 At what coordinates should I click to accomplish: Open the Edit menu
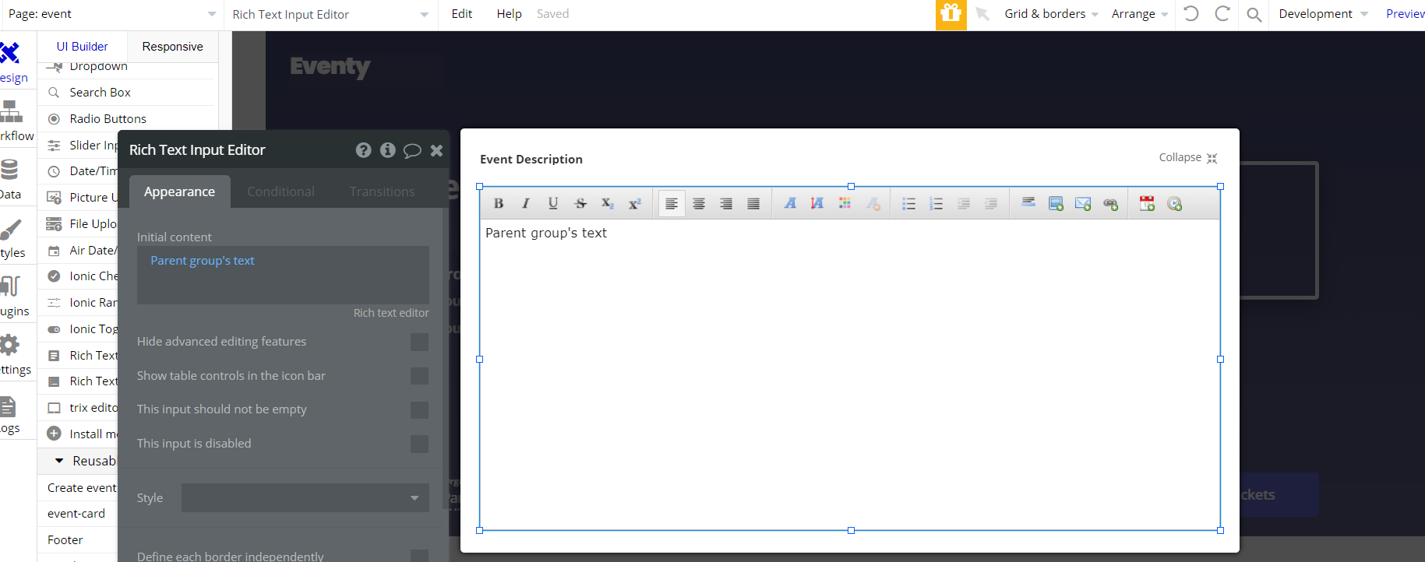click(461, 14)
